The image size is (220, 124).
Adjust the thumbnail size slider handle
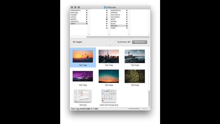pos(140,109)
